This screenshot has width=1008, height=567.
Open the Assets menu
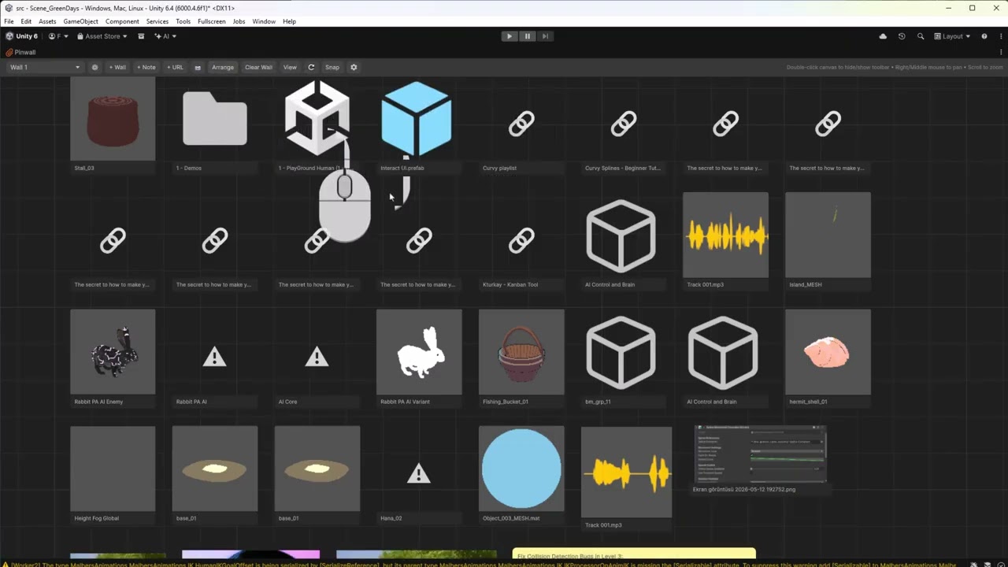tap(47, 21)
